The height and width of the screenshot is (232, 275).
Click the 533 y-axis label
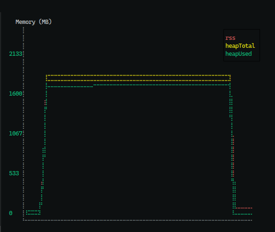click(x=14, y=173)
